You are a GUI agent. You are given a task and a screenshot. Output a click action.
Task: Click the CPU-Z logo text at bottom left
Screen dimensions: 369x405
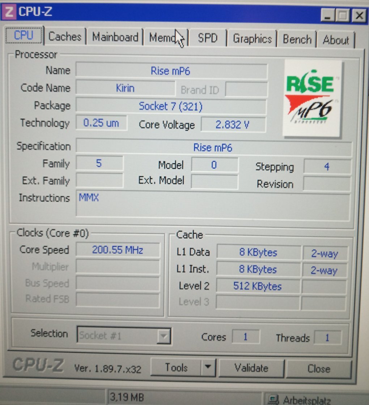point(38,365)
